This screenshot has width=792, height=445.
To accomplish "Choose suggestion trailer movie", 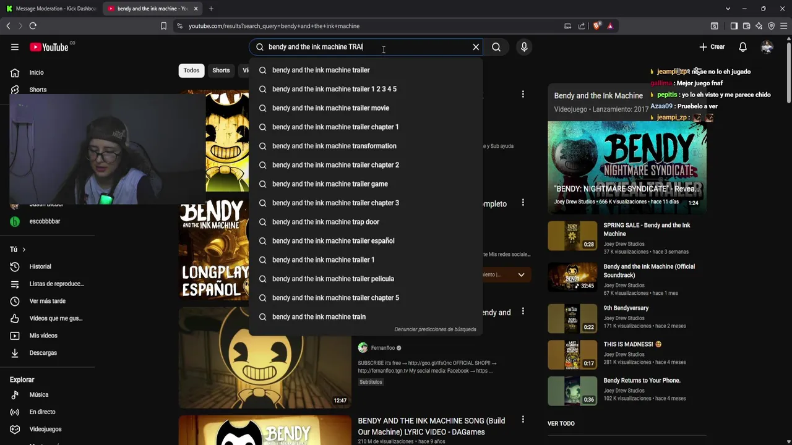I will click(x=366, y=108).
